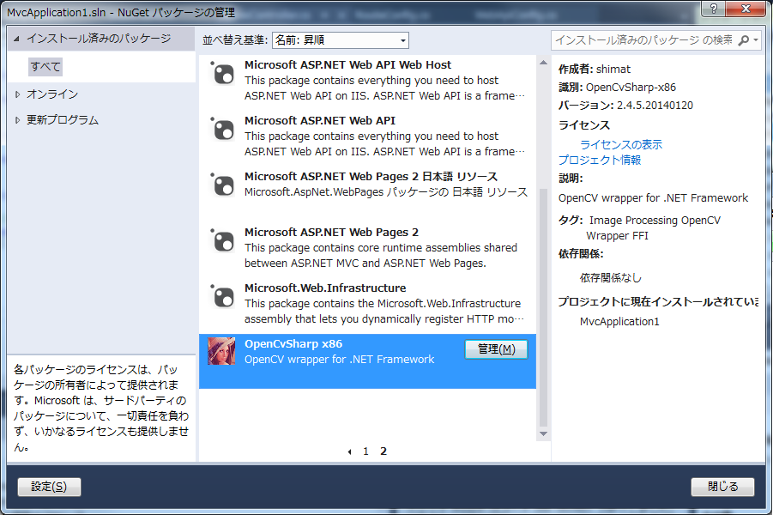Click the MvcApplication1 project entry

tap(619, 322)
